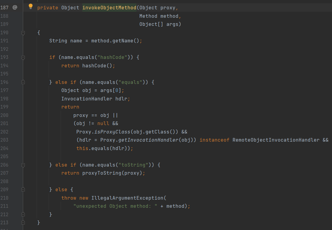Click the RemoteObjectInvocationHandler class reference
This screenshot has height=230, width=332.
[276, 140]
